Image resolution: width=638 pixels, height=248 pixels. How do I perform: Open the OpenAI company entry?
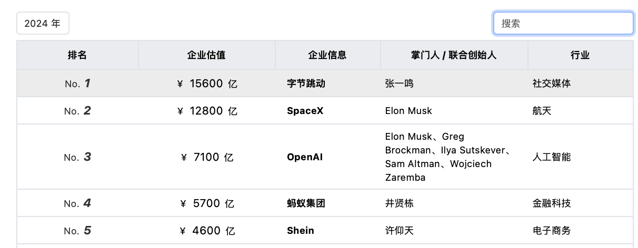[305, 157]
